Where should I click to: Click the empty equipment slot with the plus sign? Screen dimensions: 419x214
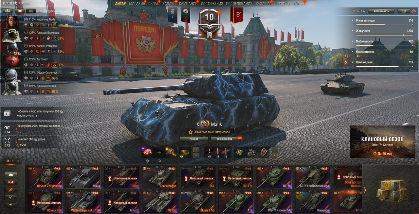point(159,152)
